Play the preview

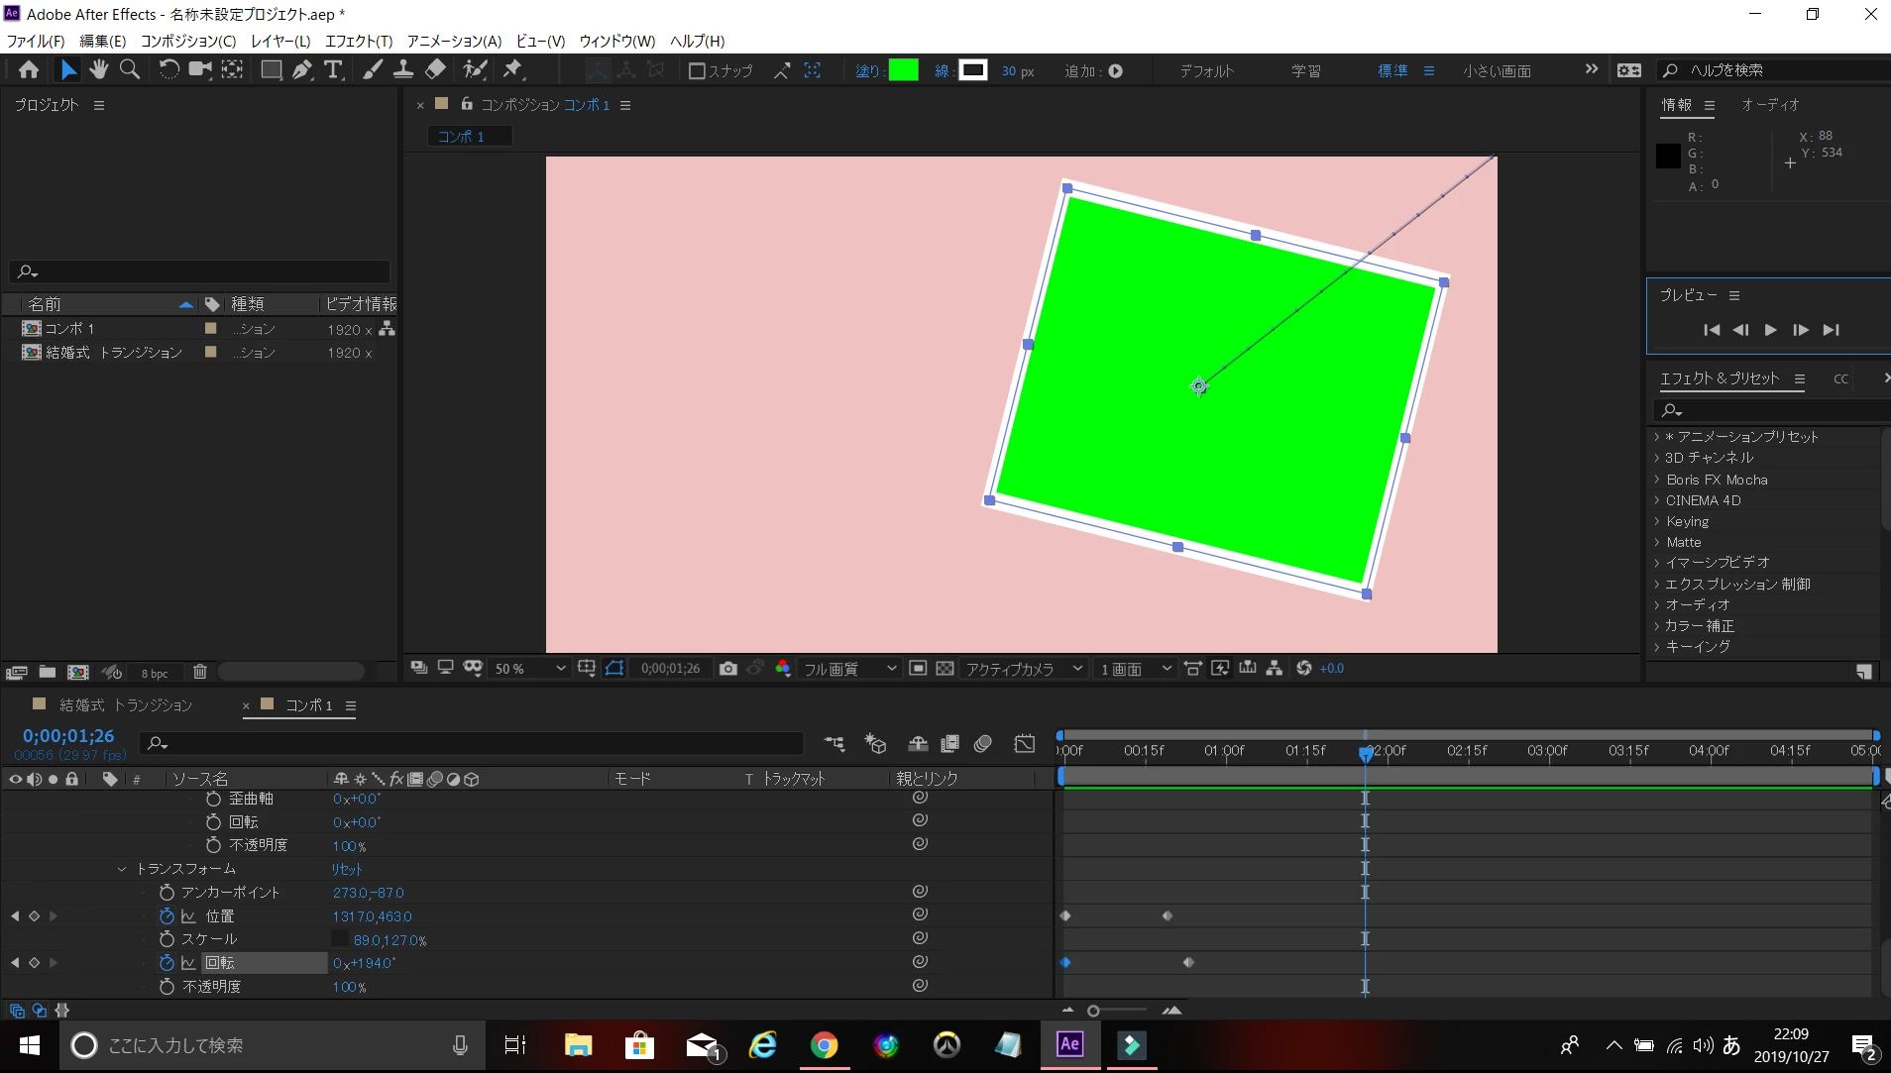coord(1770,330)
